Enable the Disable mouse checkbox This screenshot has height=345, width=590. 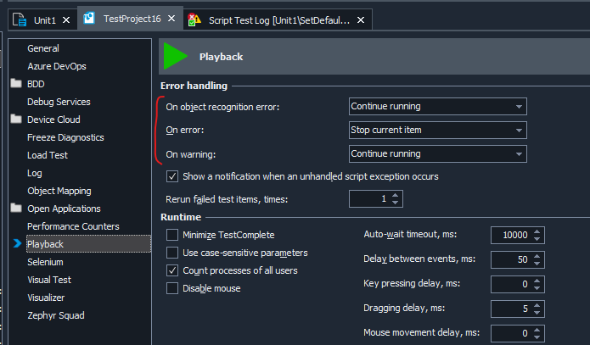(x=173, y=288)
